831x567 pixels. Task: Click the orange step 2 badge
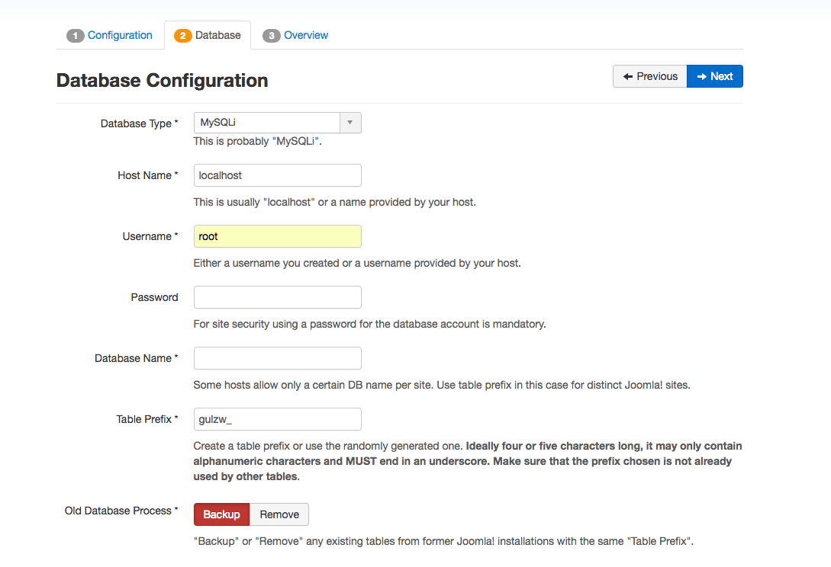(183, 36)
